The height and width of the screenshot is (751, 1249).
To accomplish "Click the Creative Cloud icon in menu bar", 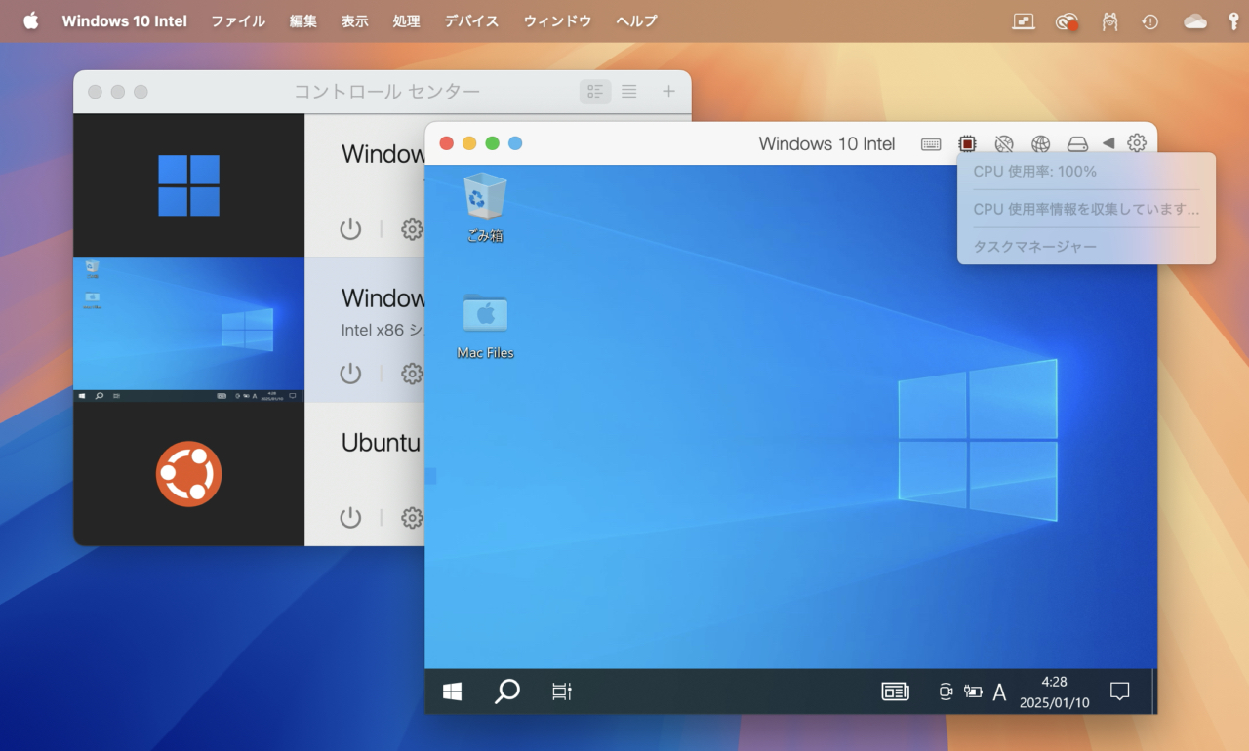I will [1067, 21].
